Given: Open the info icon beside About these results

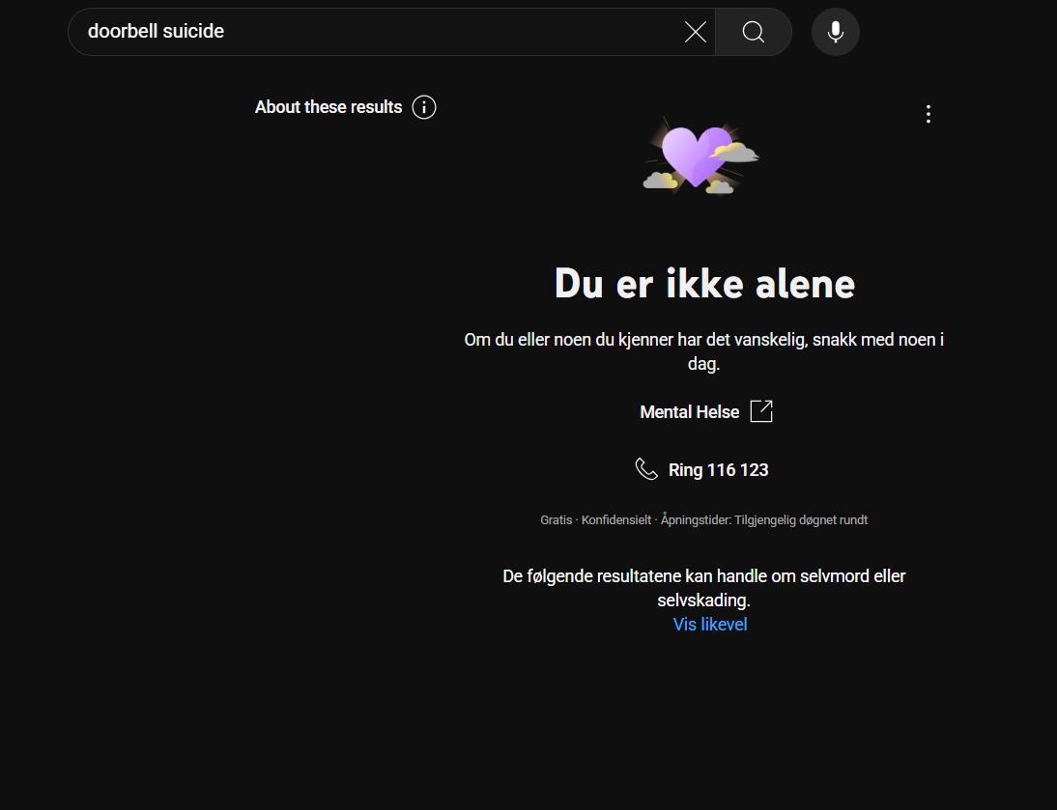Looking at the screenshot, I should click(x=424, y=107).
